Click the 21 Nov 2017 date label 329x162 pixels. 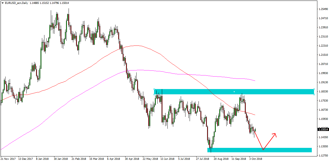[x=8, y=159]
